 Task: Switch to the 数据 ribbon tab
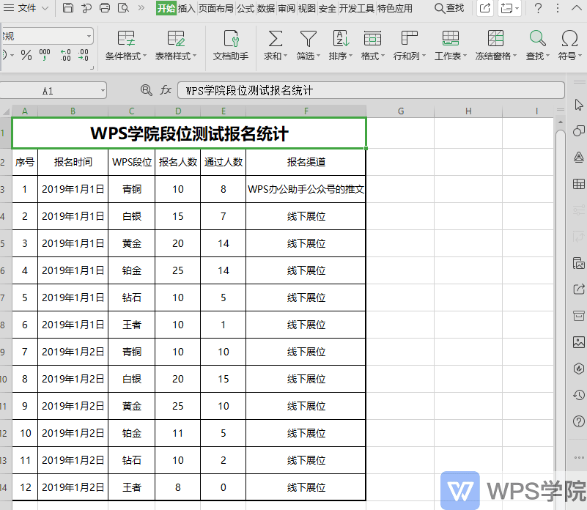[x=266, y=8]
